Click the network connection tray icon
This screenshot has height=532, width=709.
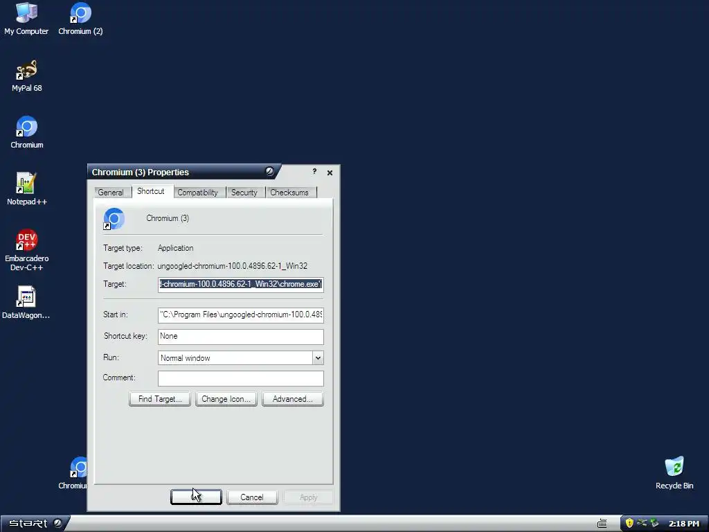[642, 523]
